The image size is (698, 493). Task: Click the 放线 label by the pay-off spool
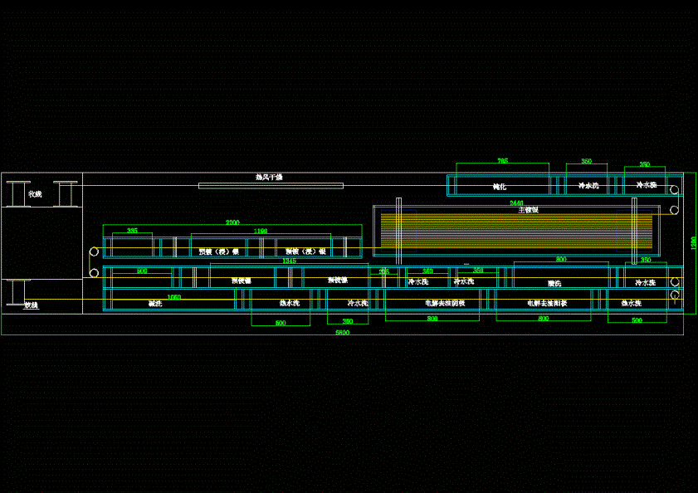32,305
